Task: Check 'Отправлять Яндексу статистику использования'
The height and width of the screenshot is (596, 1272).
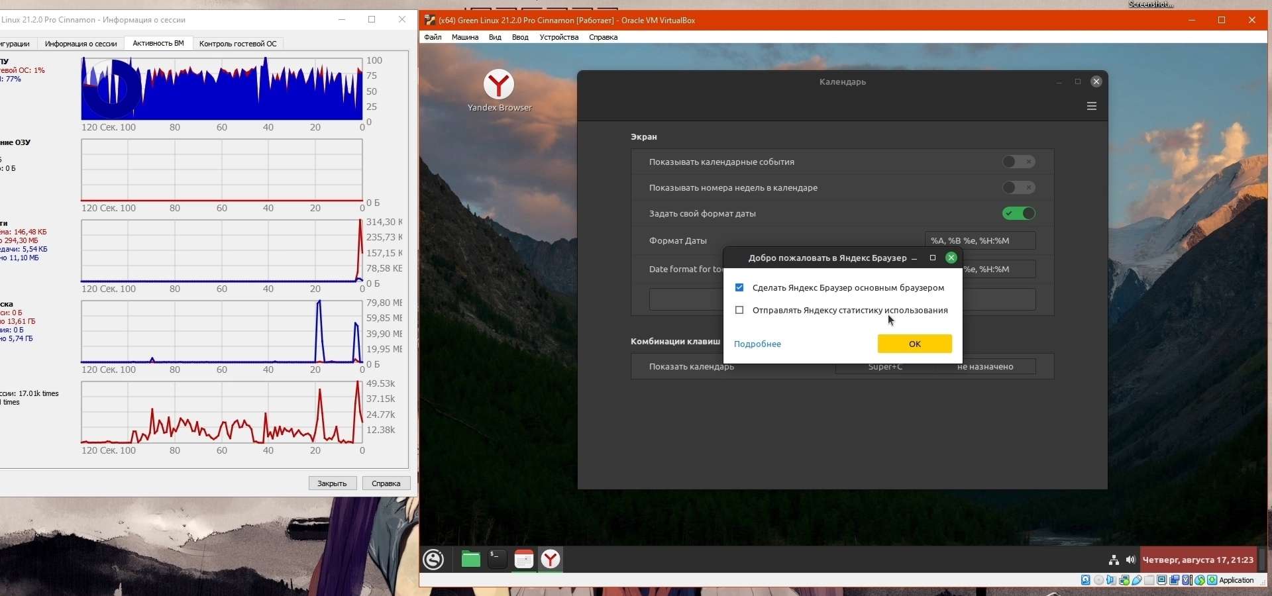Action: click(739, 310)
